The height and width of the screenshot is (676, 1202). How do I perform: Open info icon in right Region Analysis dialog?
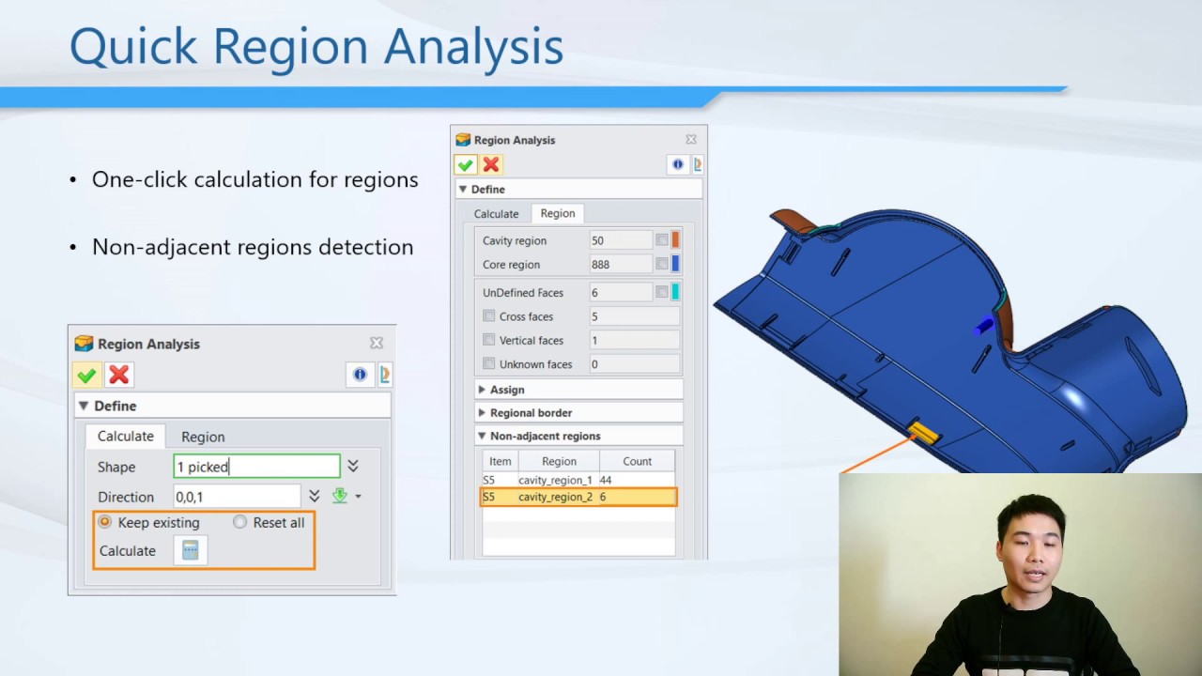pos(677,164)
